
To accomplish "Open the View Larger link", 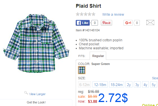I will click(37, 94).
